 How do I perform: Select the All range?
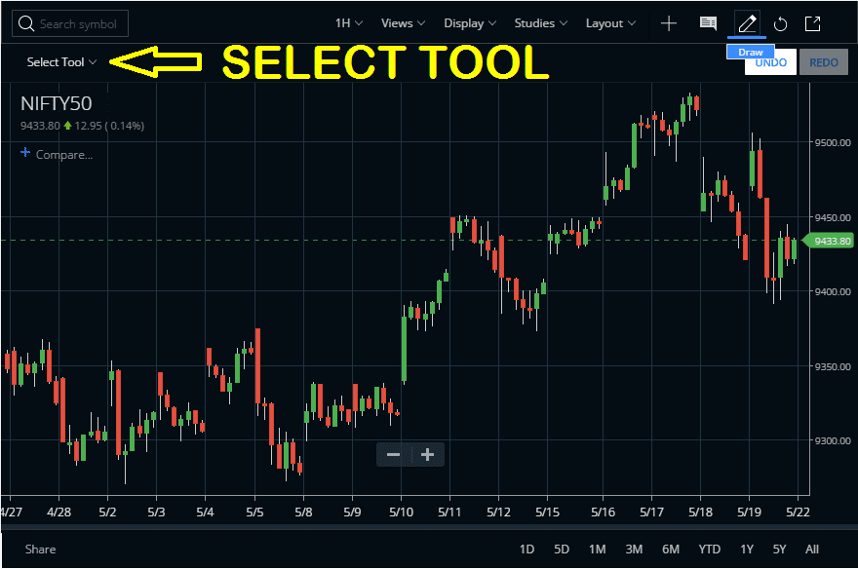click(812, 550)
